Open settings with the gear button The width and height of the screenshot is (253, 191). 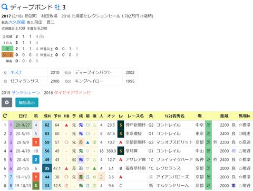[x=7, y=102]
